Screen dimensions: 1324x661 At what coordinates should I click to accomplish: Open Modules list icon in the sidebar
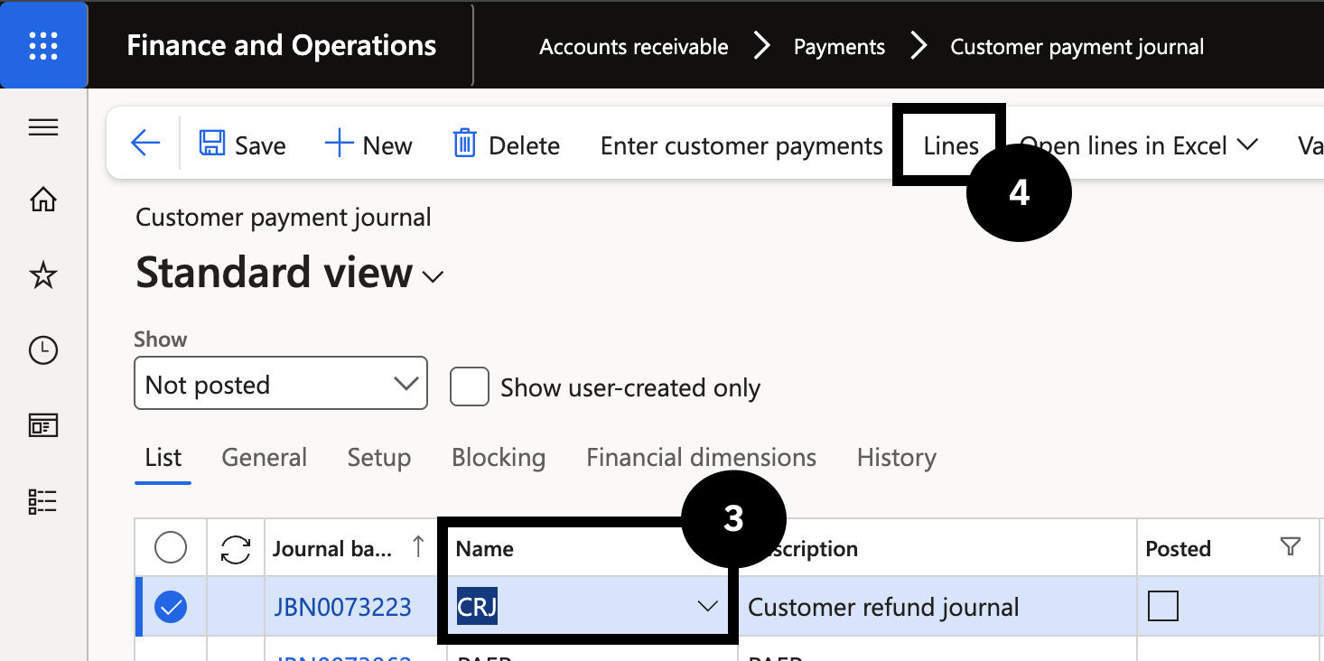tap(43, 501)
